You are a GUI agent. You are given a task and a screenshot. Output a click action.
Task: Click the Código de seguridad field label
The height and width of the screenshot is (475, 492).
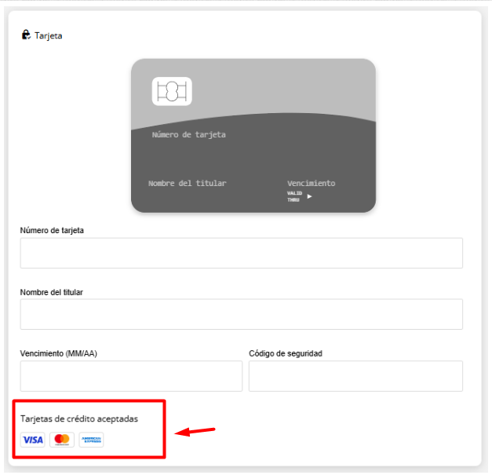pos(285,353)
